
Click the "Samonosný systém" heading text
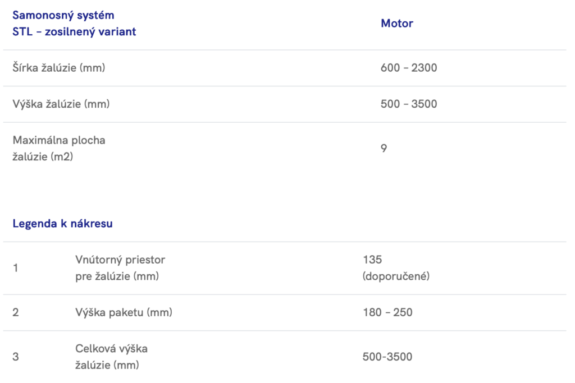(63, 15)
